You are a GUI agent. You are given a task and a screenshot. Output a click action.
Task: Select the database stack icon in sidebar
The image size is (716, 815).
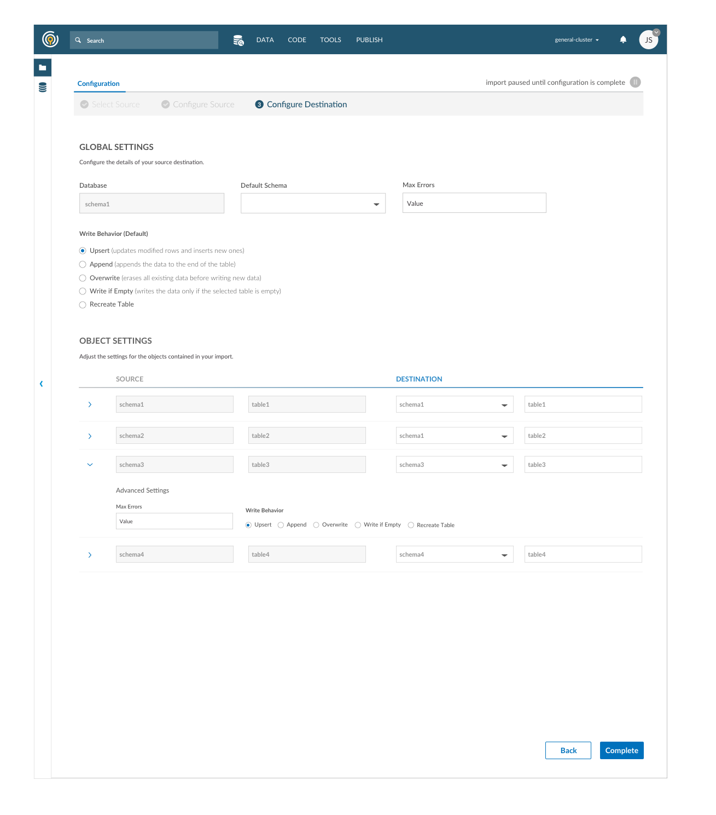(43, 88)
